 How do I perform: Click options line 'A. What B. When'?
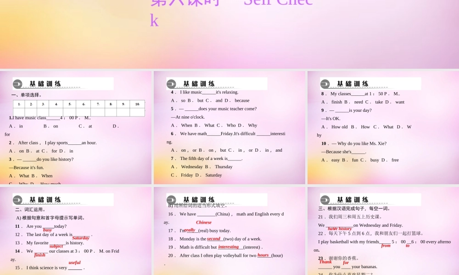(x=31, y=176)
